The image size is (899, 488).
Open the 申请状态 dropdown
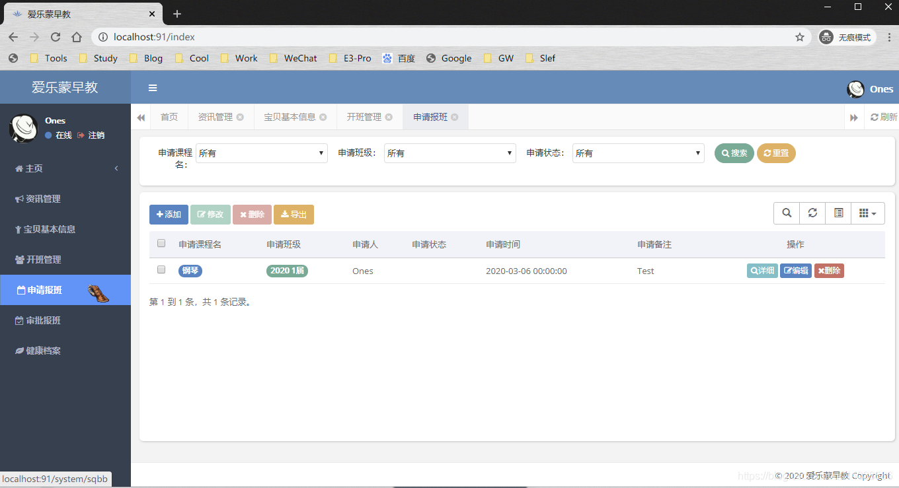coord(639,153)
